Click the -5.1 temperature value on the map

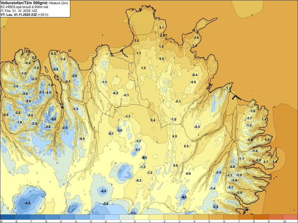[x=144, y=158]
